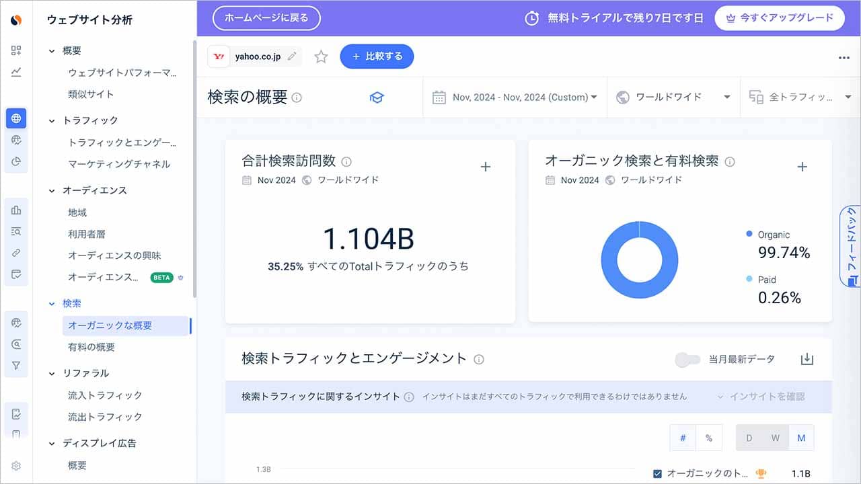Collapse the ディスプレイ広告 sidebar section
The height and width of the screenshot is (484, 861).
pos(52,444)
